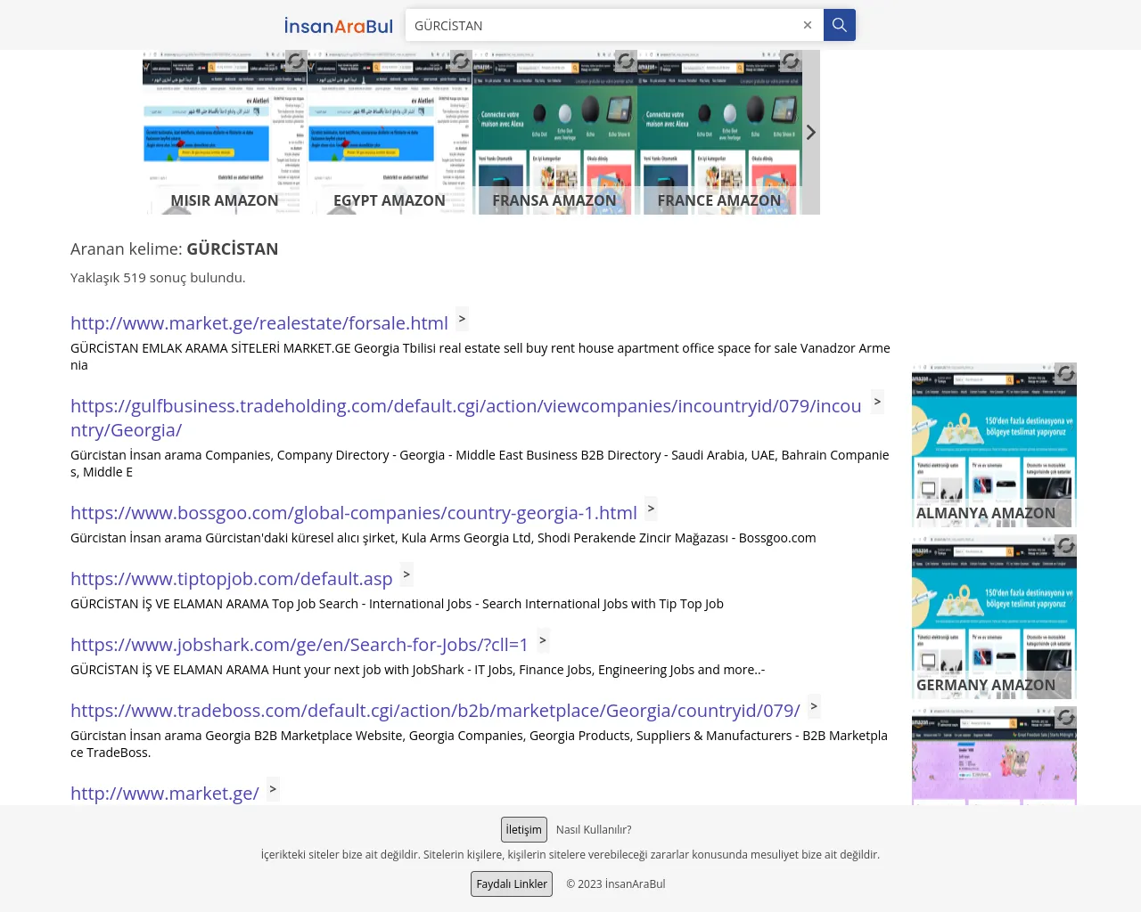This screenshot has width=1141, height=912.
Task: Refresh the EGYPT AMAZON thumbnail
Action: click(460, 61)
